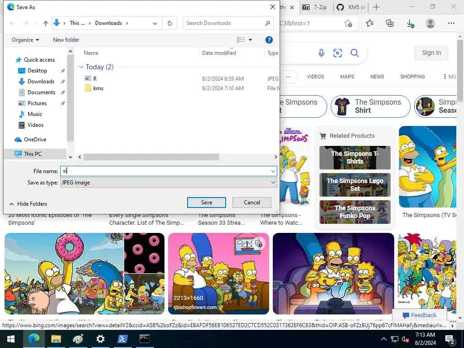This screenshot has height=348, width=464.
Task: Switch to the KMS browser tab
Action: tap(352, 7)
